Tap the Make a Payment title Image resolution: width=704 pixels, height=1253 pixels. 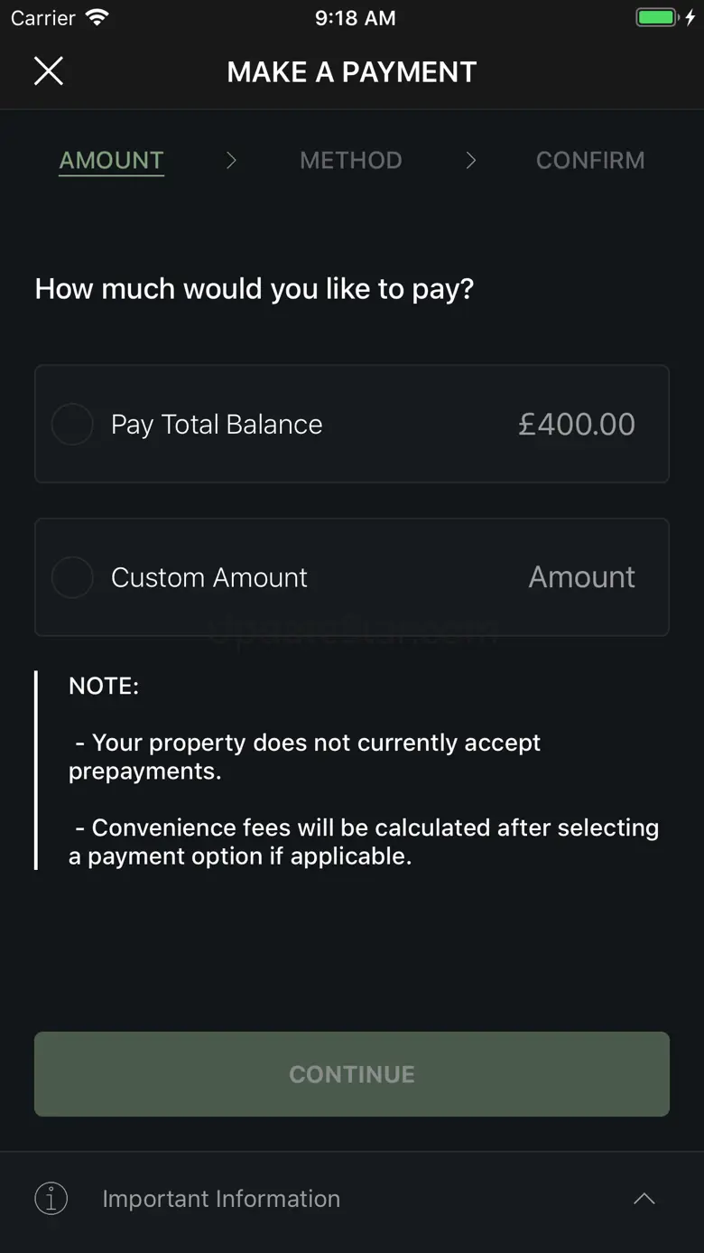(352, 71)
